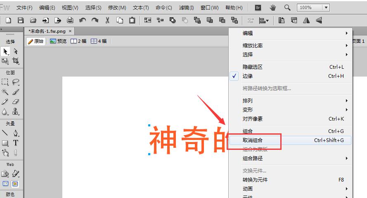Viewport: 367px width, 198px height.
Task: Close the 未命名-1.fw.png document tab
Action: 70,31
